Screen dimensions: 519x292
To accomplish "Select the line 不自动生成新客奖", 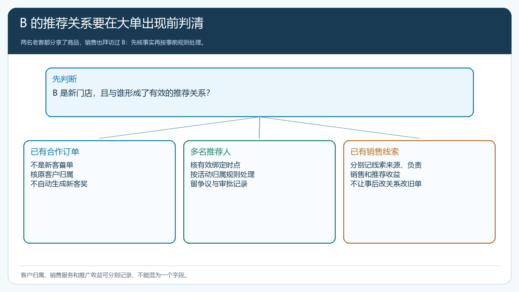I will point(59,184).
